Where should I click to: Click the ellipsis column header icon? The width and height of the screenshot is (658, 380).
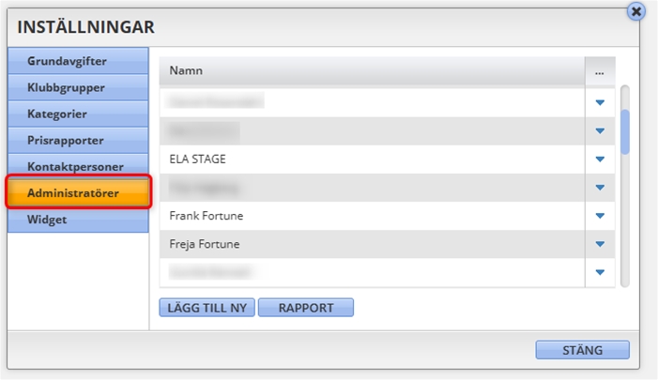coord(600,71)
